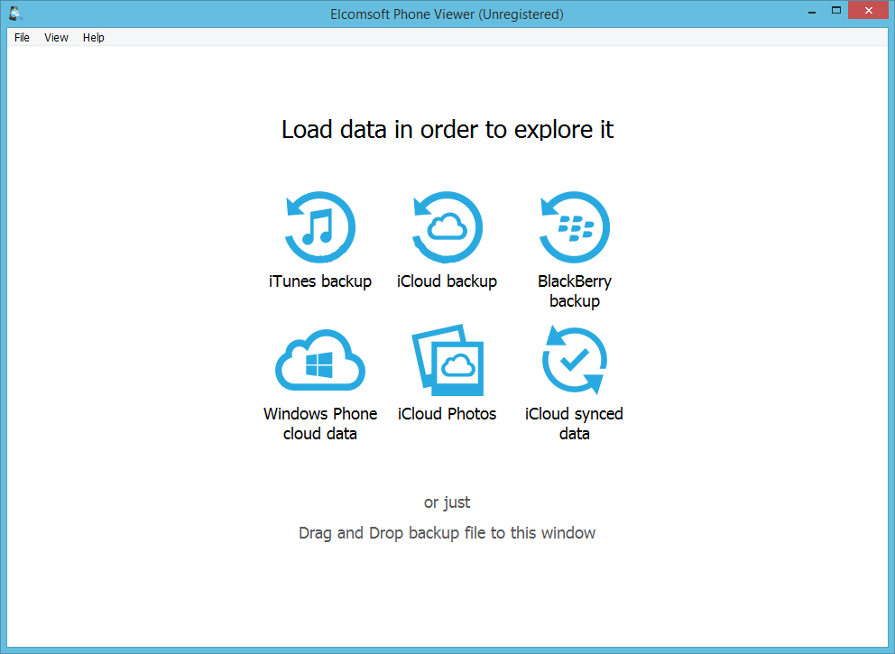Open BlackBerry backup

point(575,227)
